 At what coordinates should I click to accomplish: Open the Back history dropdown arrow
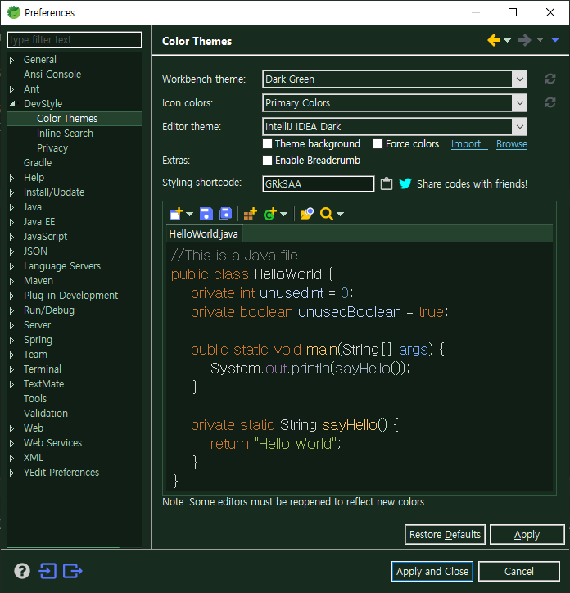(507, 40)
